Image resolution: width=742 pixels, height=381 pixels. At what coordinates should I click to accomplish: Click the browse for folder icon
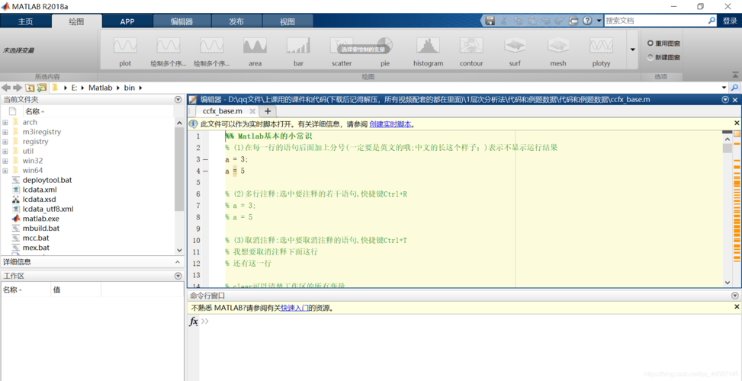(42, 88)
